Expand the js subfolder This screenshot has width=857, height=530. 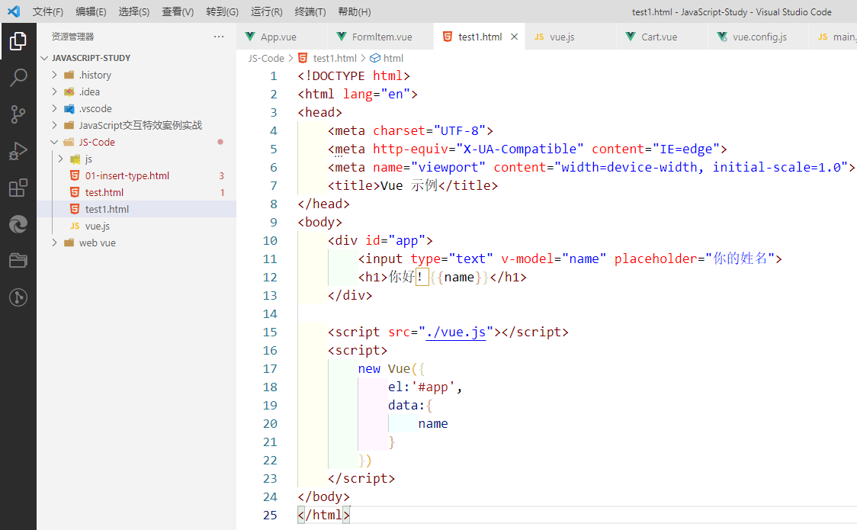tap(61, 159)
